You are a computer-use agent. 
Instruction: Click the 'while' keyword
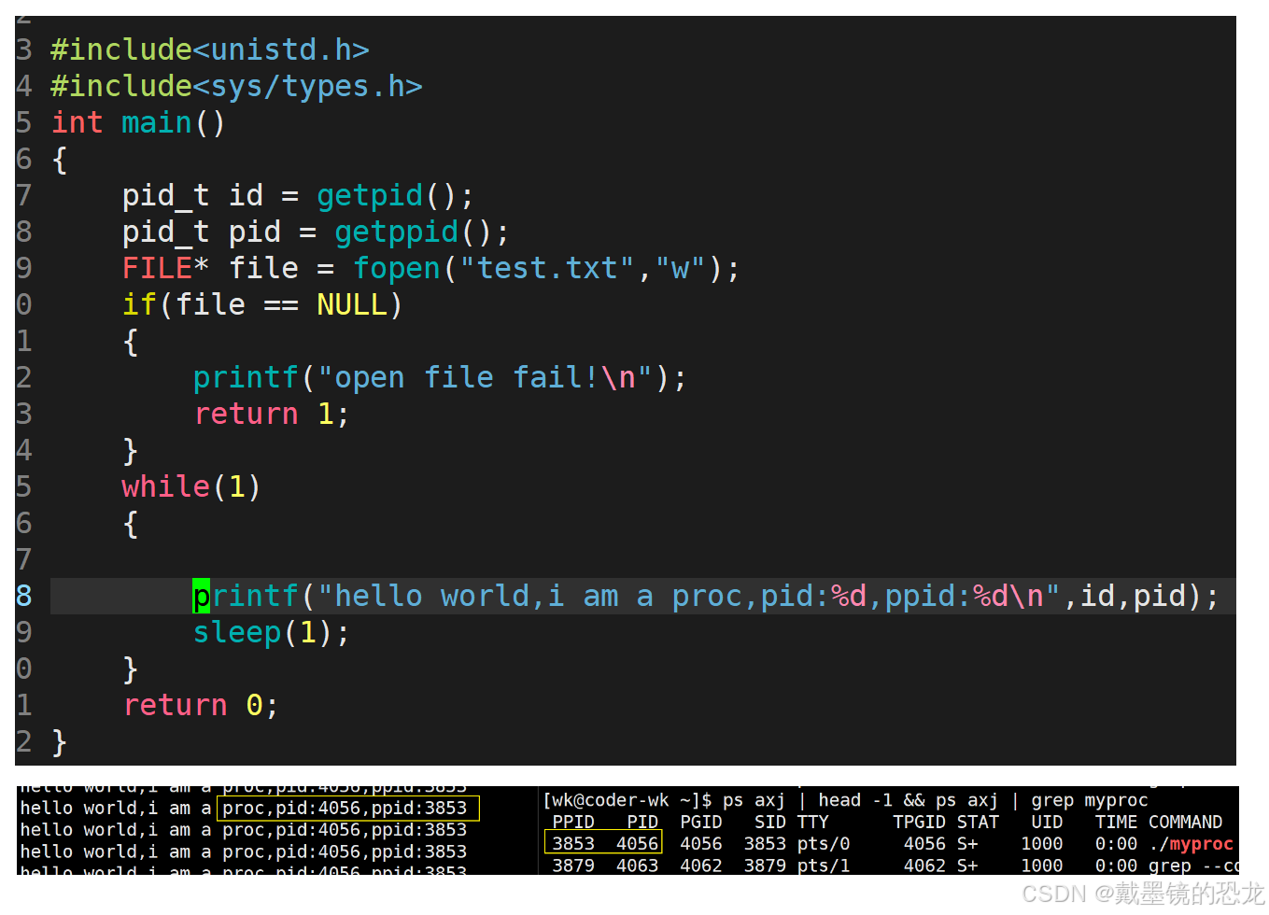point(165,486)
